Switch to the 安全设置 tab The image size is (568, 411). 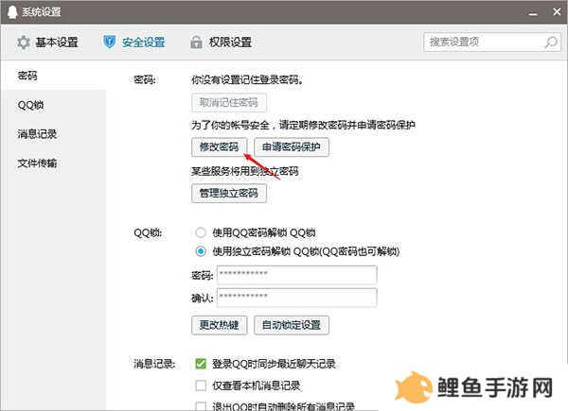(134, 43)
